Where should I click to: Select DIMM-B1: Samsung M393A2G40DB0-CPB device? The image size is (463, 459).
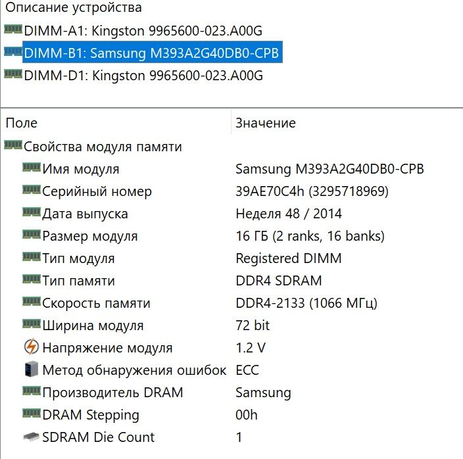[153, 53]
